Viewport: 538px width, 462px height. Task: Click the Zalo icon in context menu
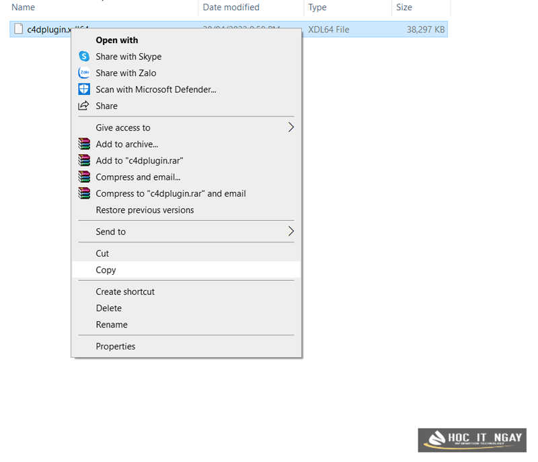(84, 73)
